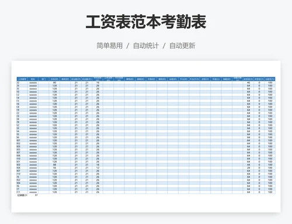Select the cell with value 40
The width and height of the screenshot is (292, 224).
click(x=248, y=82)
